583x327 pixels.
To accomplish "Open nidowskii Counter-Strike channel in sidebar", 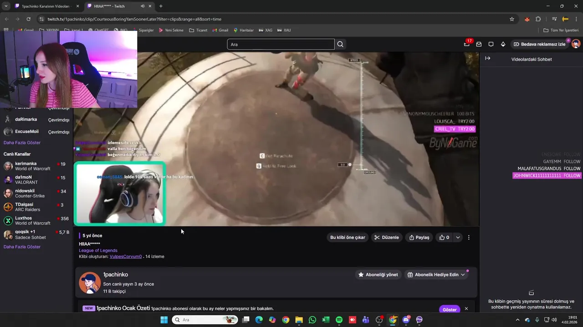I will pyautogui.click(x=36, y=193).
